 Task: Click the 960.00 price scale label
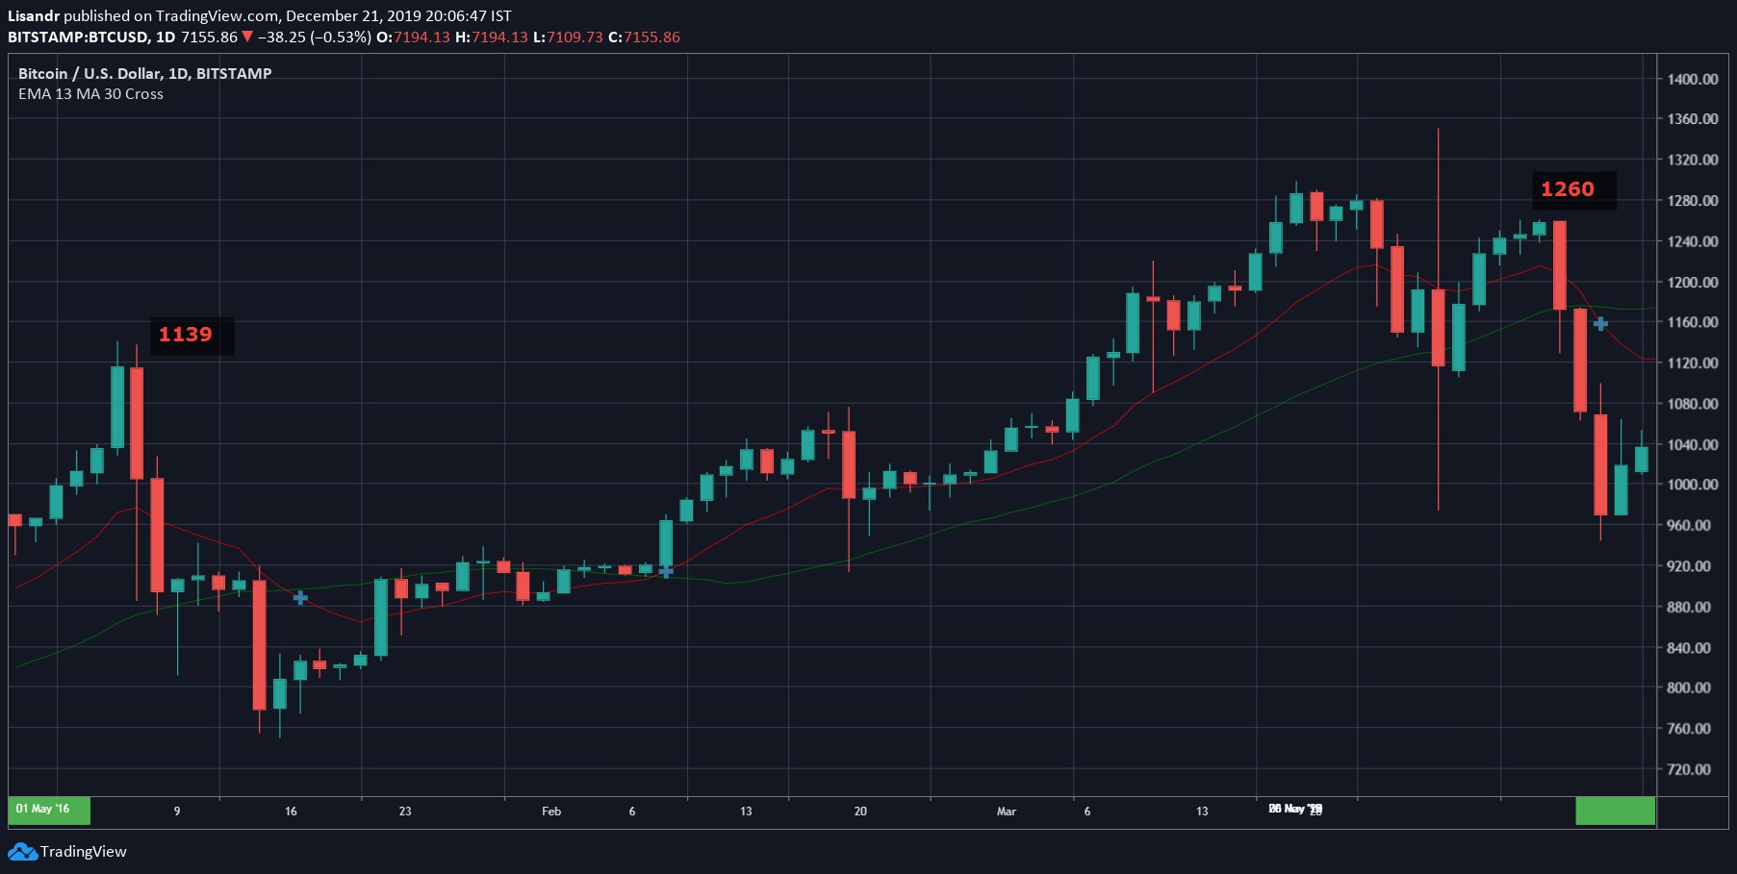coord(1689,526)
